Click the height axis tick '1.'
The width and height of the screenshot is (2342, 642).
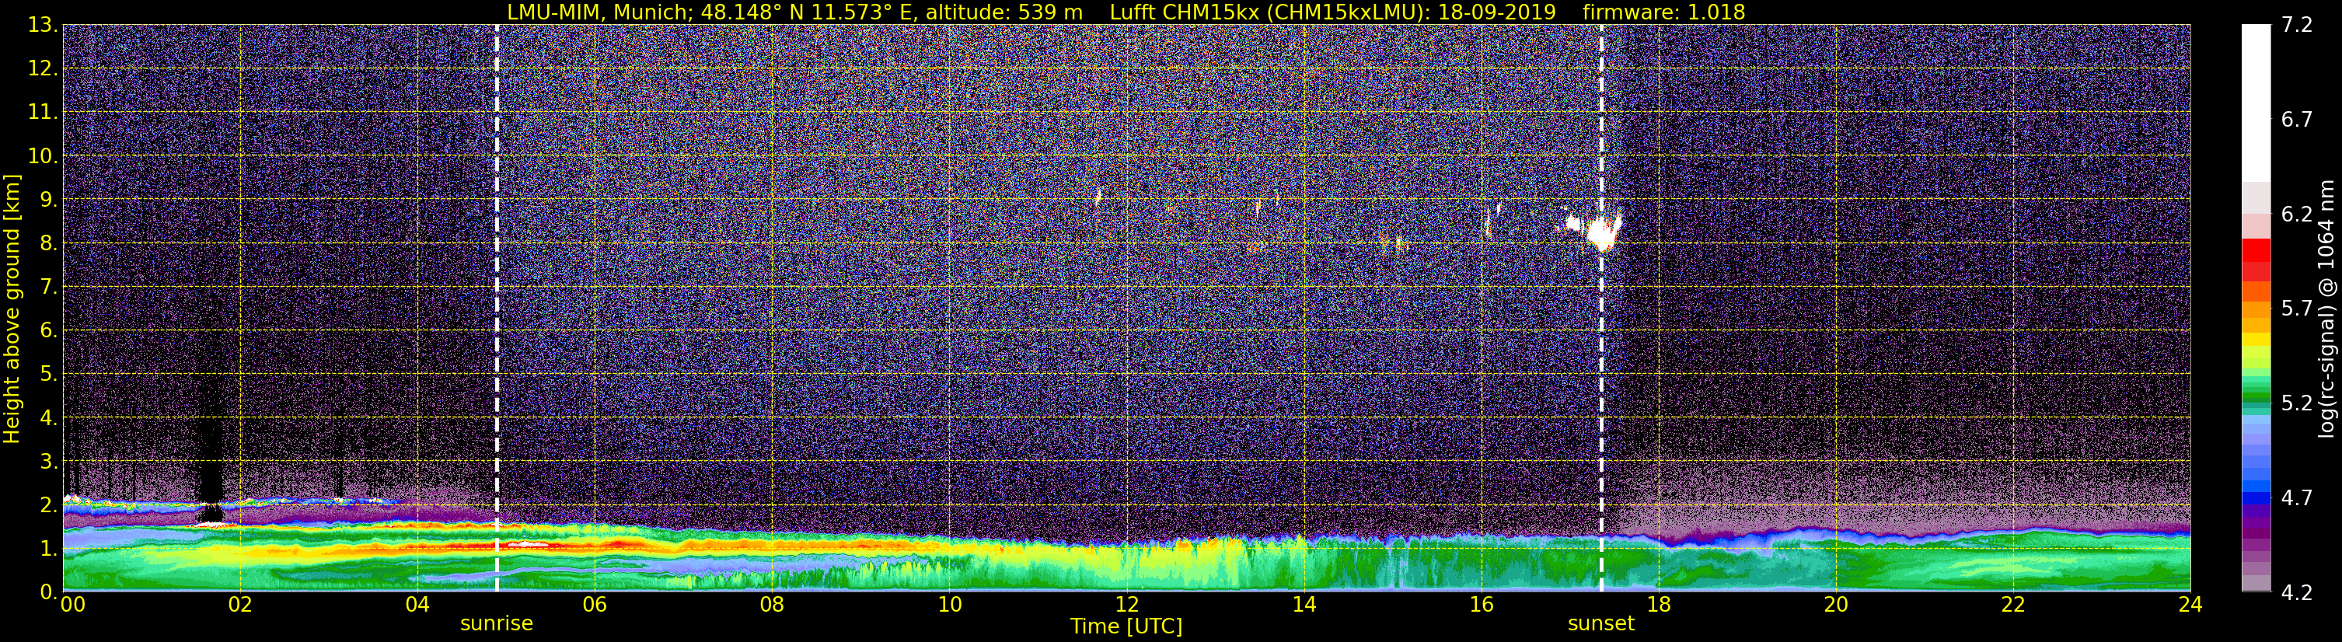click(x=49, y=548)
